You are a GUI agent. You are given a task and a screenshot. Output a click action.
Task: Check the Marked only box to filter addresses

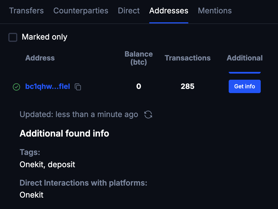pos(13,37)
